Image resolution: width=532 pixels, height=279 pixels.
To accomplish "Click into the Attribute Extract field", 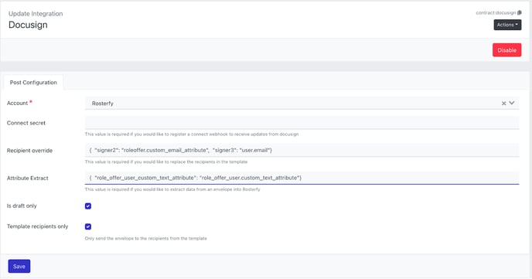I will tap(302, 178).
